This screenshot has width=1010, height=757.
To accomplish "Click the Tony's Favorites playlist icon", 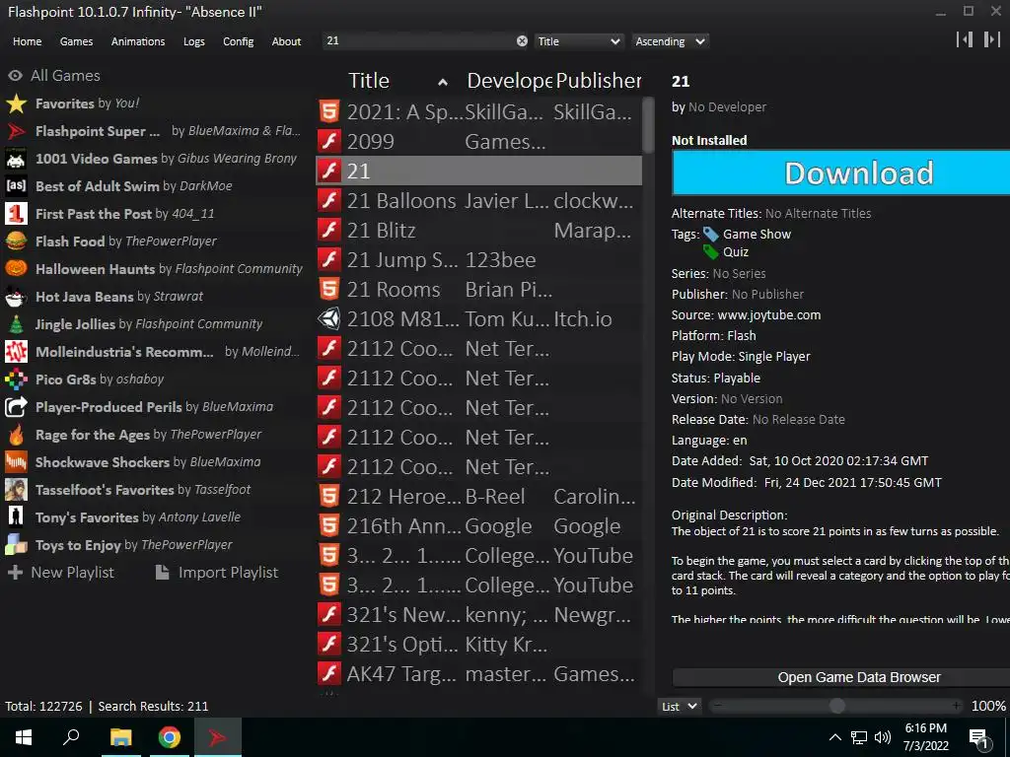I will pyautogui.click(x=16, y=516).
